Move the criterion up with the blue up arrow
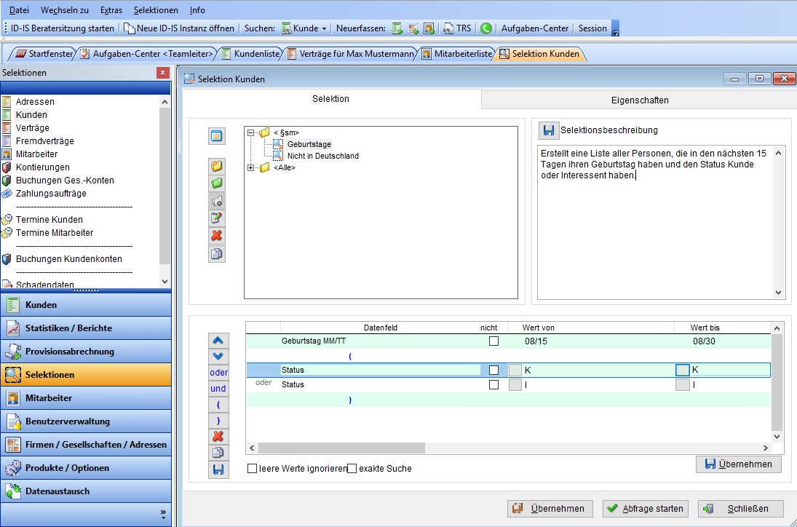 218,341
